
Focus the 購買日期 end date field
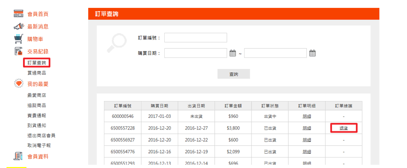[x=275, y=53]
